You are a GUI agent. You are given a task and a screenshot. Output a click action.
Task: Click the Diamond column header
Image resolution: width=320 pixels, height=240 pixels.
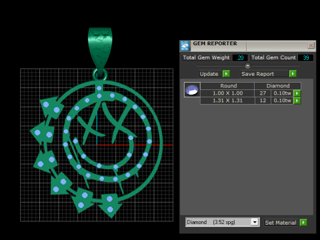point(278,86)
